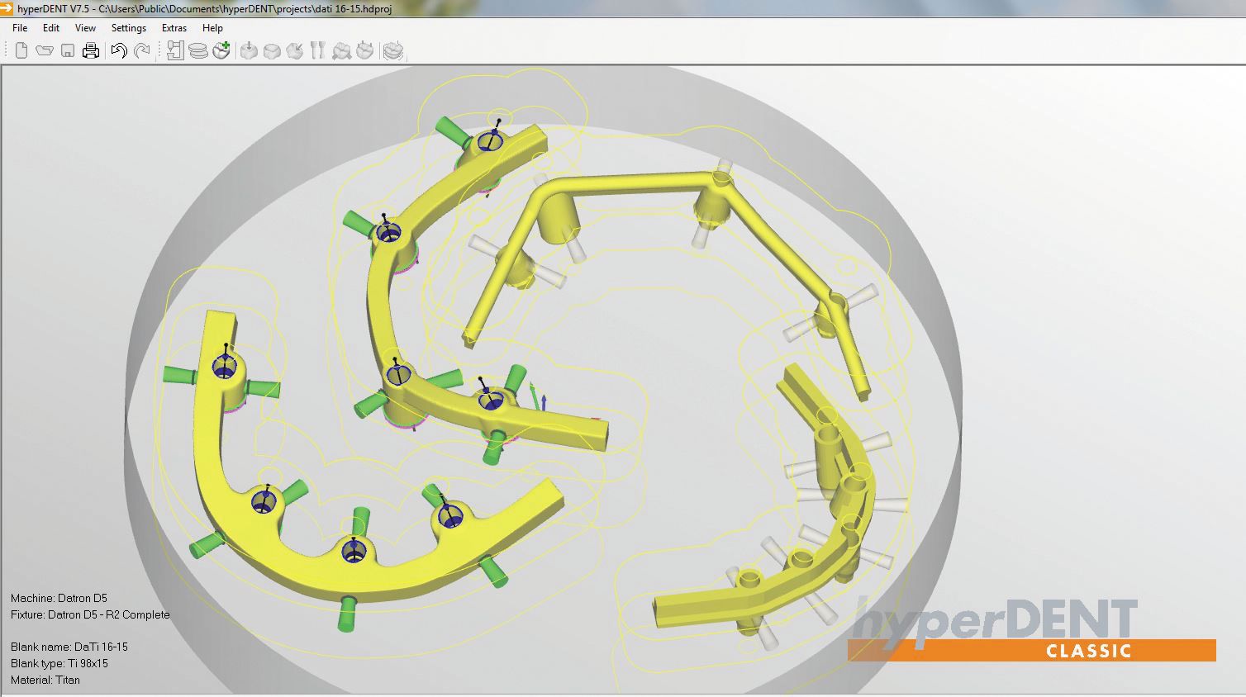Screen dimensions: 1246x697
Task: Click the tooth with down arrow icon
Action: pyautogui.click(x=249, y=50)
